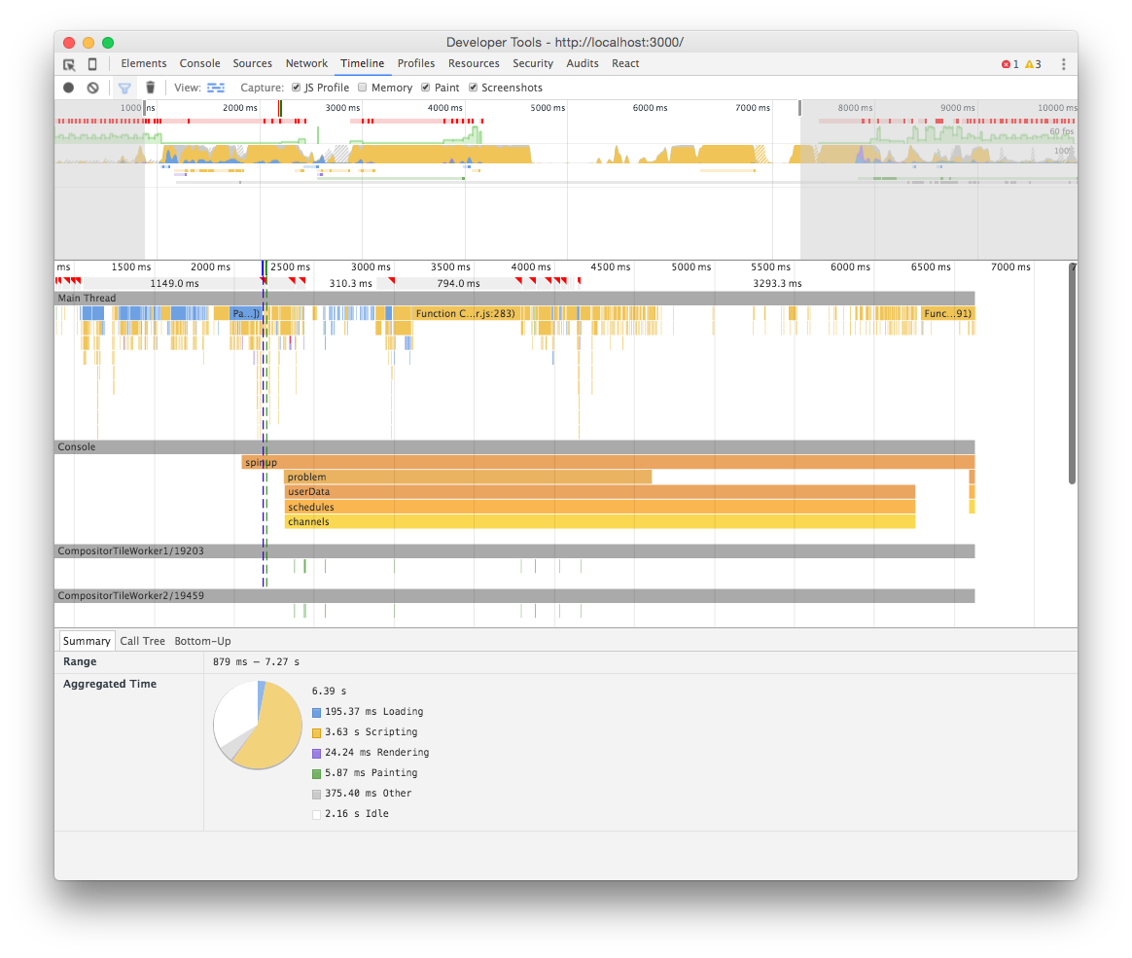Toggle the filter funnel icon
The image size is (1132, 958).
124,89
